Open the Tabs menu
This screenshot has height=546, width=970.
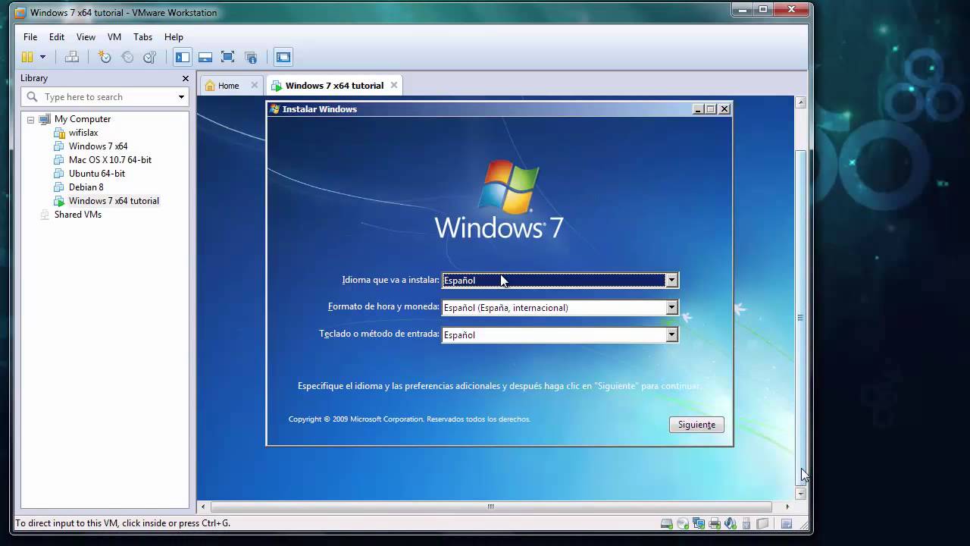(x=142, y=37)
